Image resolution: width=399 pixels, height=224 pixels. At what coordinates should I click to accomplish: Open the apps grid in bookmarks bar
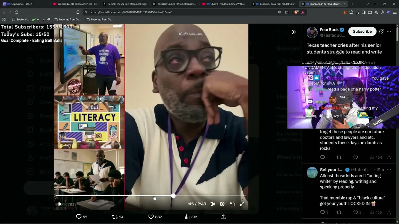(4, 19)
